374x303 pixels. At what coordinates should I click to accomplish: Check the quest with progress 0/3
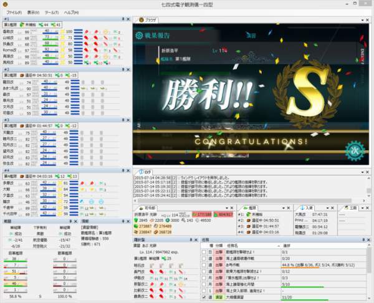tap(204, 277)
